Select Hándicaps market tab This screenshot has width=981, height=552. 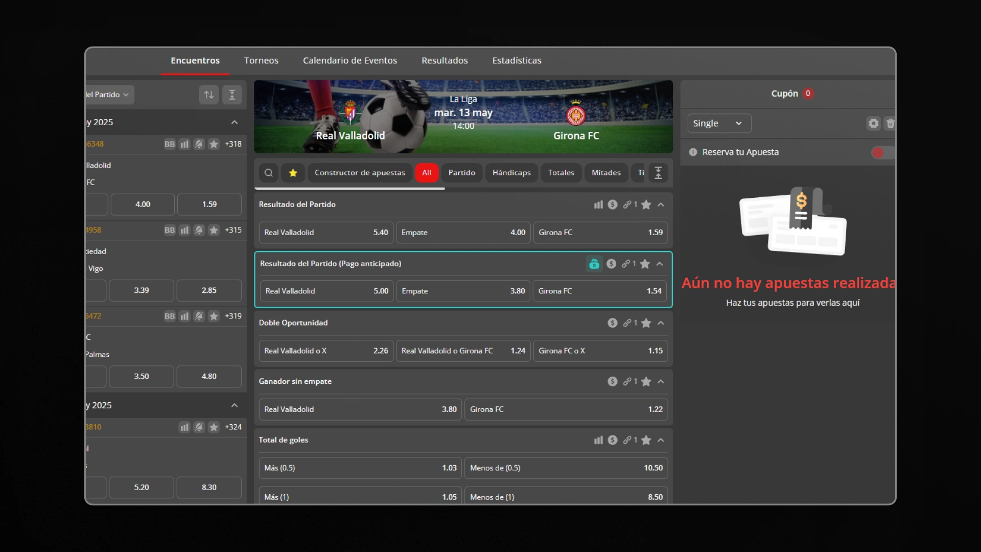point(511,173)
